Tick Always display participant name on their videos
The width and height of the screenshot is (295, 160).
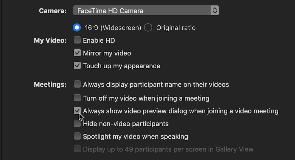tap(77, 84)
